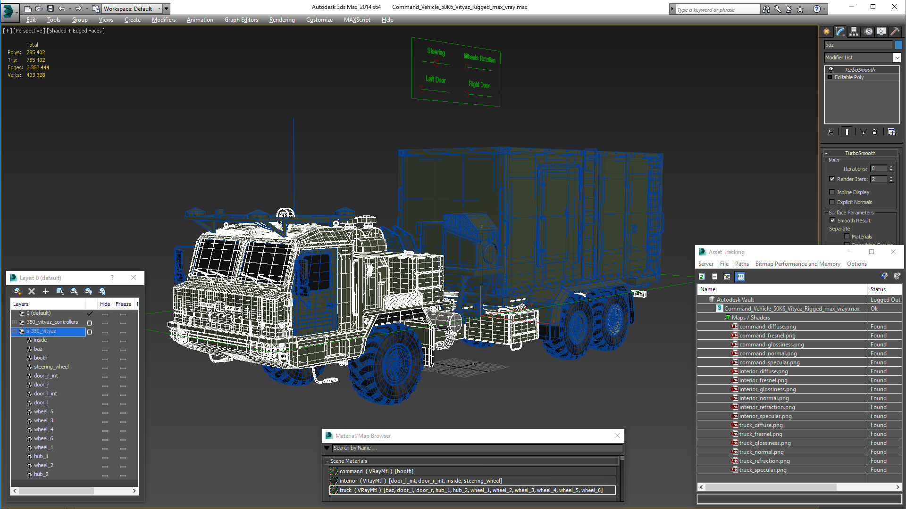Click the Pin Stack icon
The width and height of the screenshot is (906, 509).
(830, 132)
